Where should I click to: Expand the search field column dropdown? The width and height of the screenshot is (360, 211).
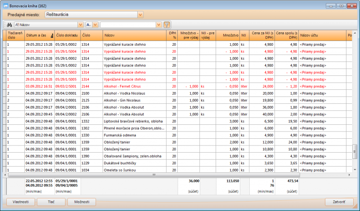point(81,25)
